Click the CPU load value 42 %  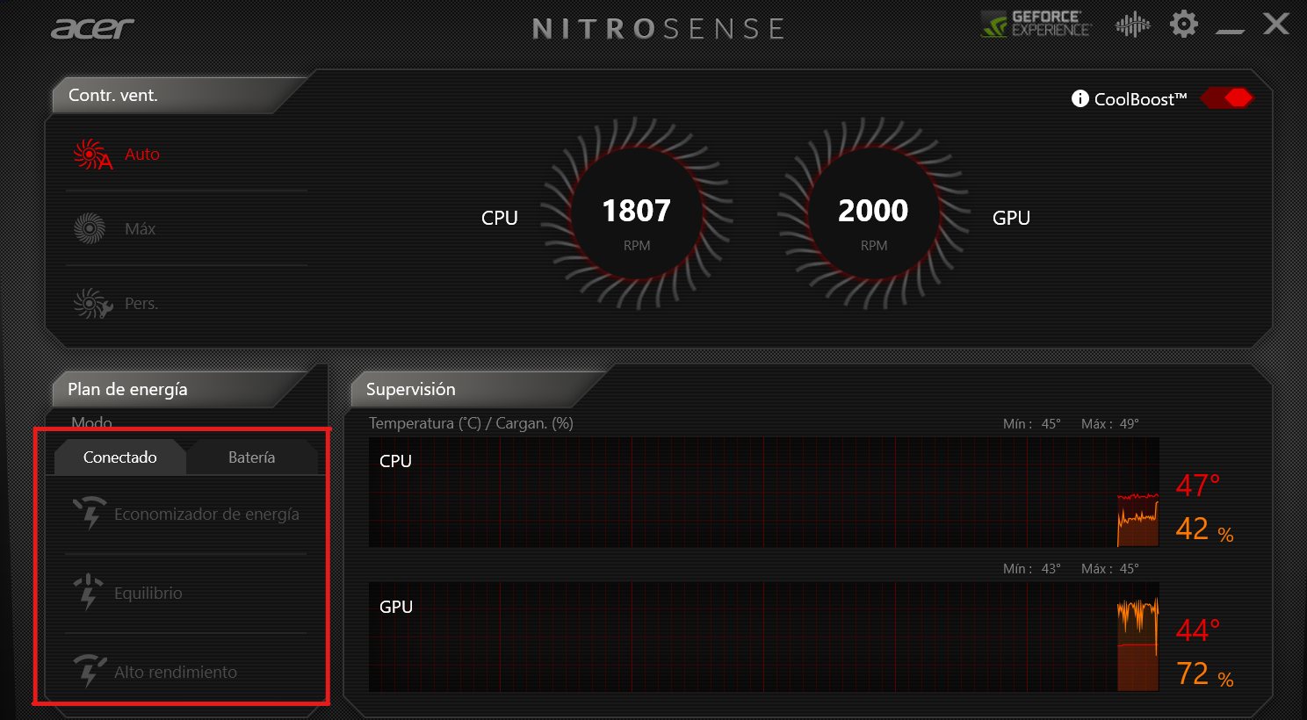coord(1204,529)
